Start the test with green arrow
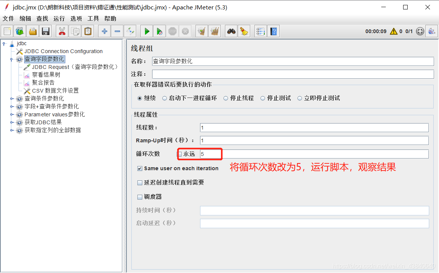The width and height of the screenshot is (439, 273). click(147, 31)
